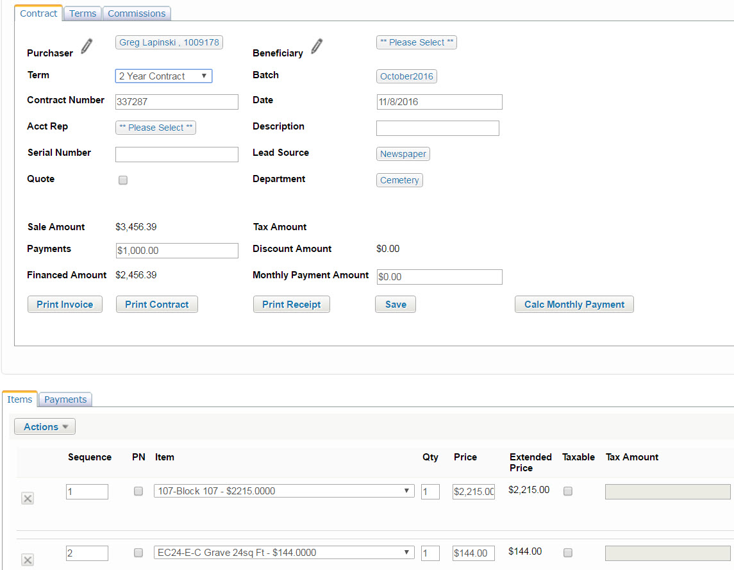Click the Print Invoice button
The width and height of the screenshot is (734, 570).
(x=65, y=305)
